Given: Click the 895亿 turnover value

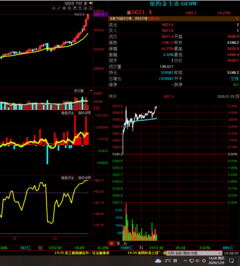Looking at the screenshot, I should [228, 248].
